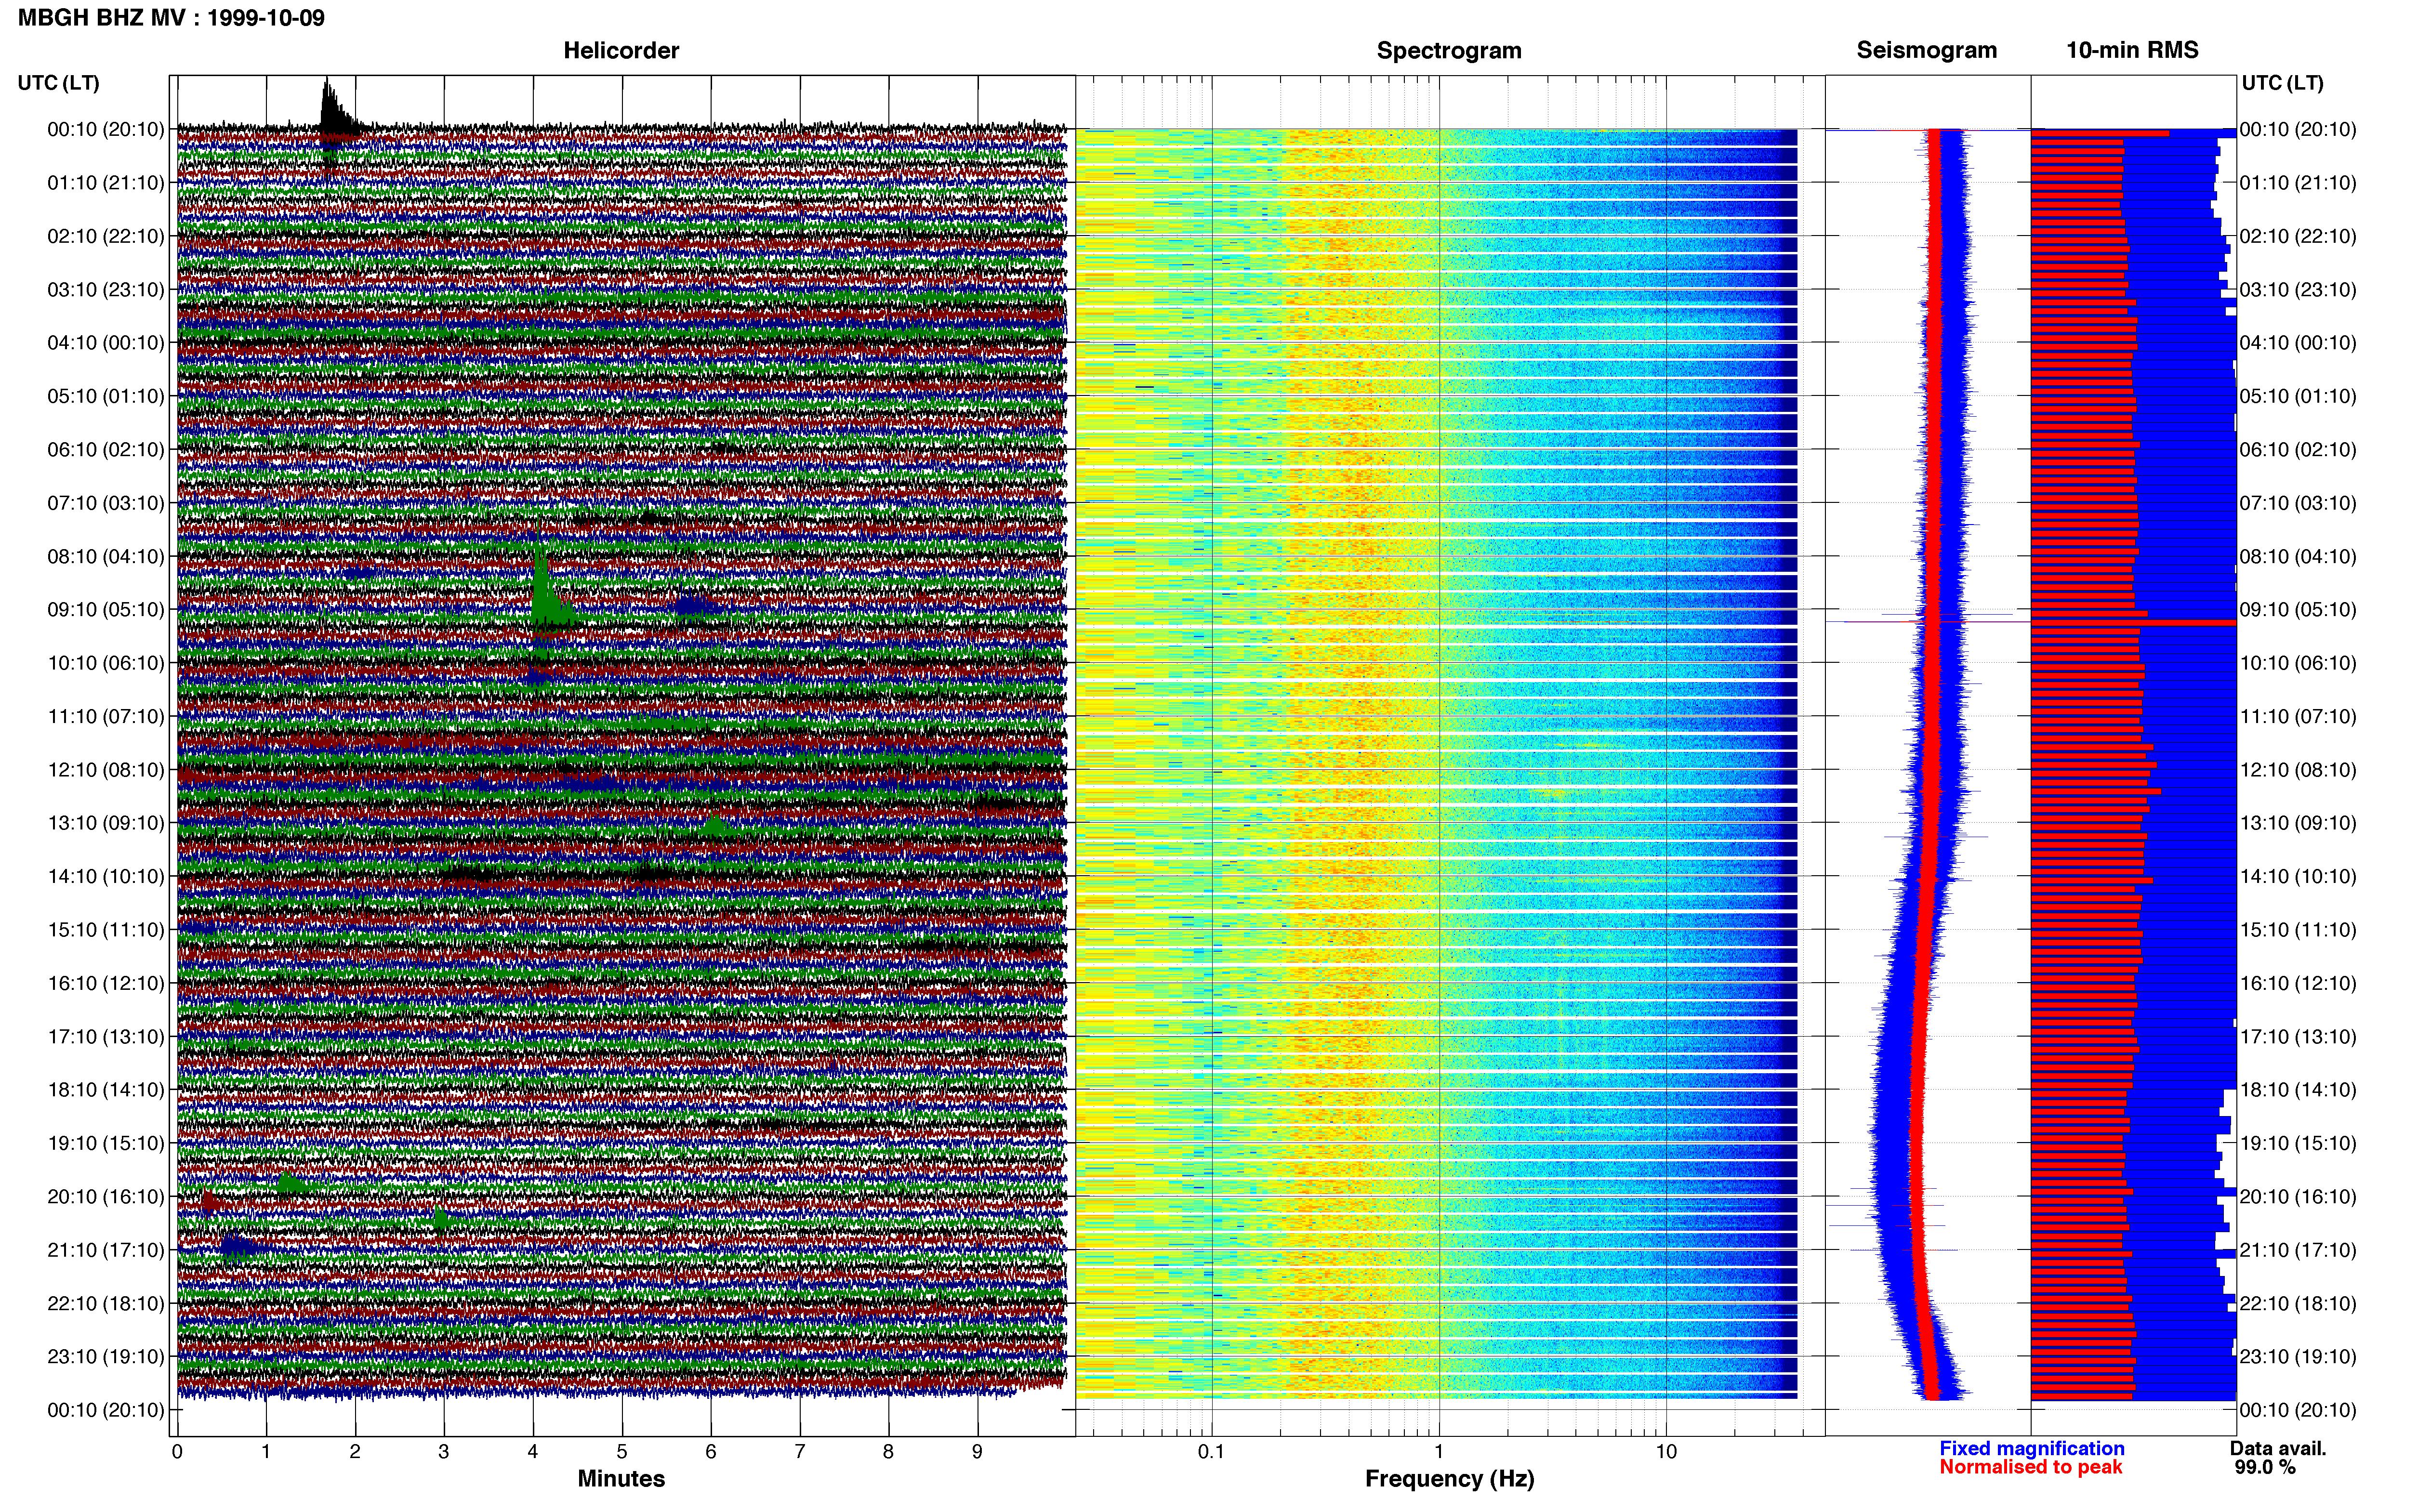Click the 0.1 tick on the frequency axis
The height and width of the screenshot is (1512, 2418).
(1211, 1452)
